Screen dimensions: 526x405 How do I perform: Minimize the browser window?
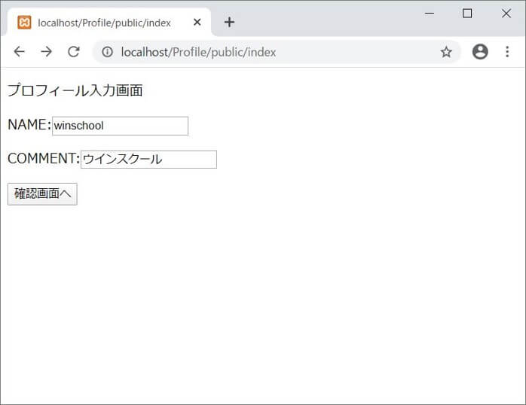pos(430,14)
